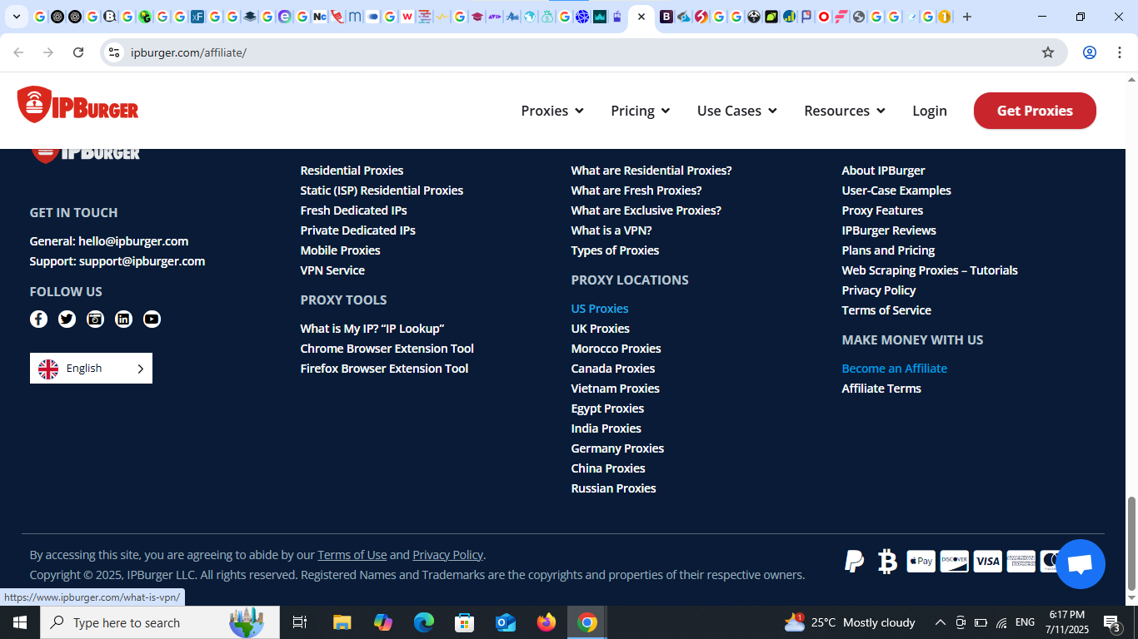The height and width of the screenshot is (639, 1138).
Task: Click the Login menu item
Action: click(930, 111)
